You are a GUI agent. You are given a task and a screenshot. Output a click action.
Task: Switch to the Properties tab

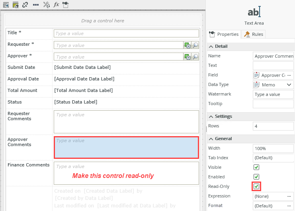point(224,34)
